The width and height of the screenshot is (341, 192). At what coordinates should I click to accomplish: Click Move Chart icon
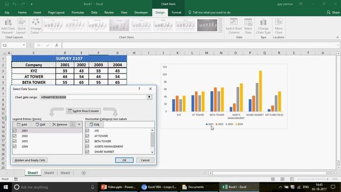pyautogui.click(x=279, y=26)
